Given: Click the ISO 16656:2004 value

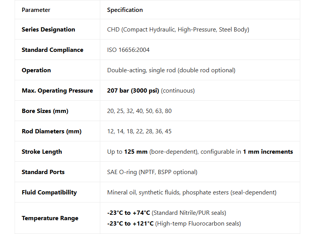Looking at the screenshot, I should tap(128, 50).
